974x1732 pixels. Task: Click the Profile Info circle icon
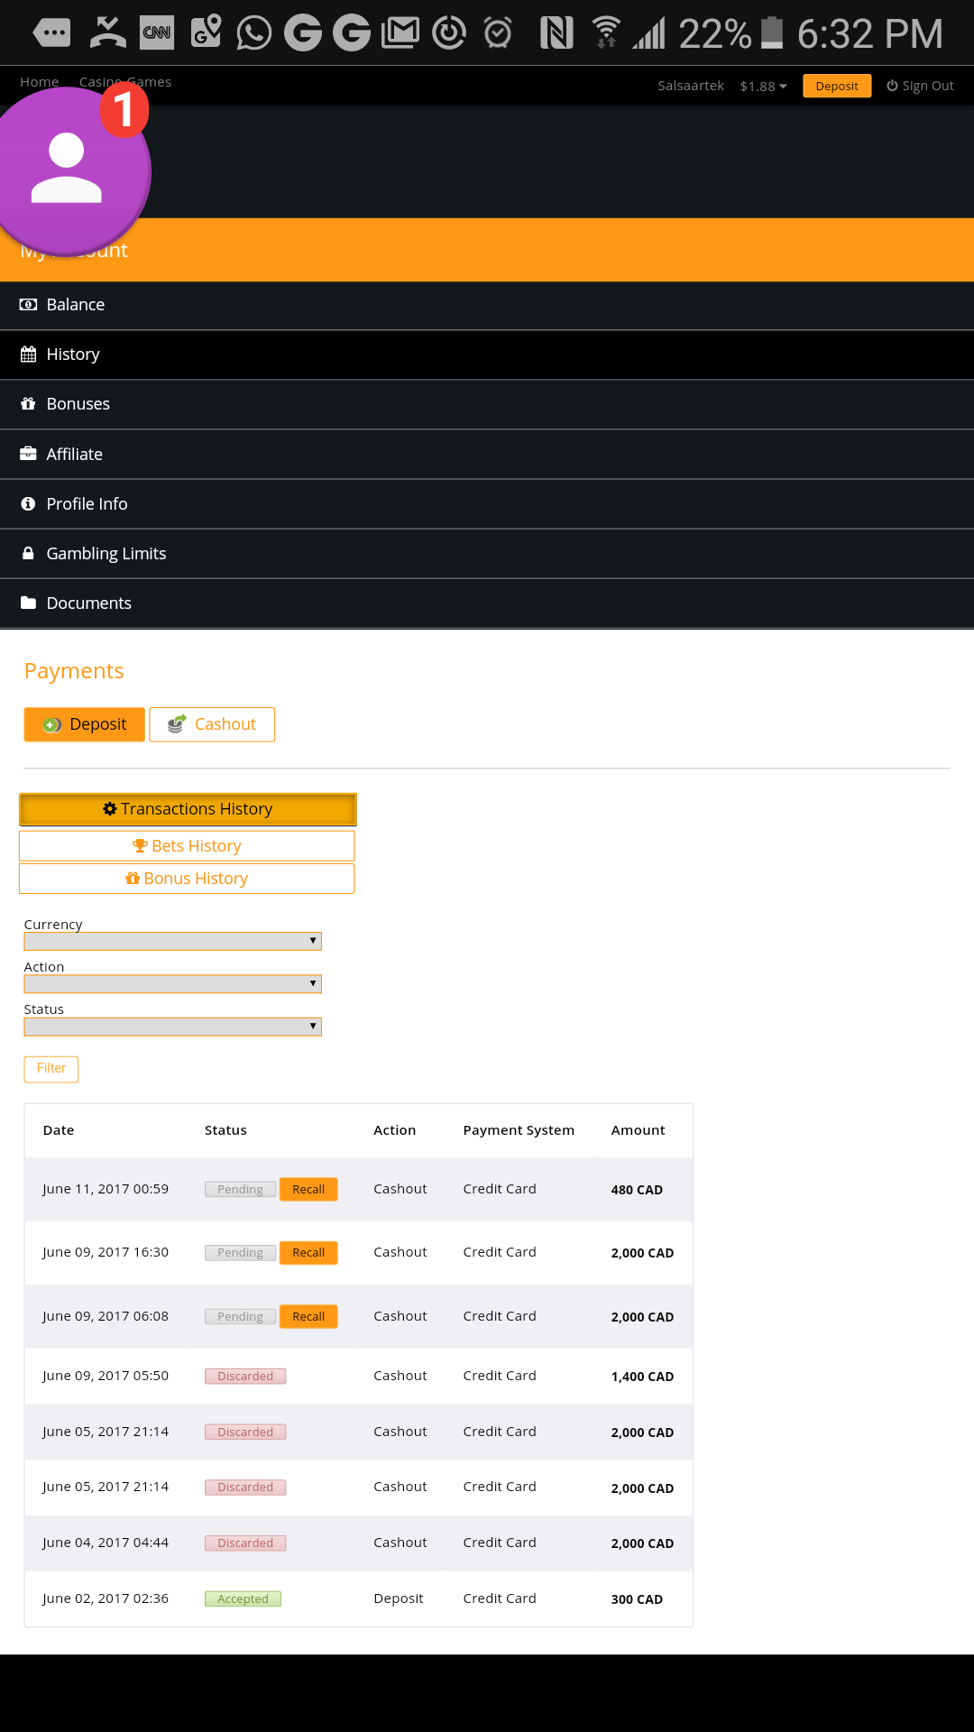coord(28,503)
